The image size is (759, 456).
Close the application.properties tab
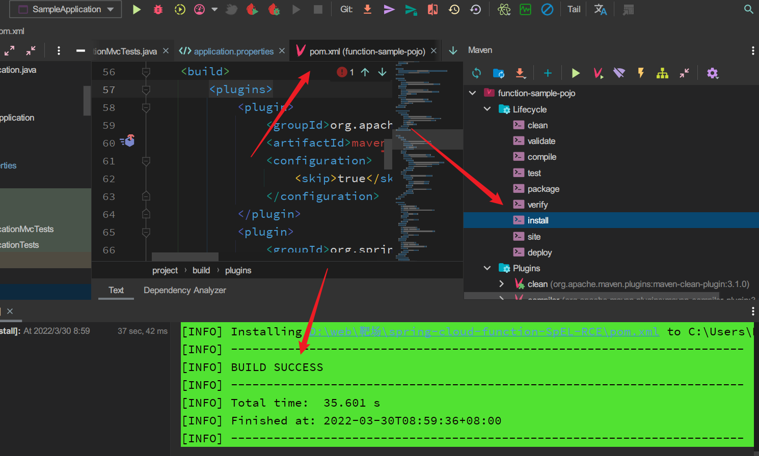pos(282,51)
